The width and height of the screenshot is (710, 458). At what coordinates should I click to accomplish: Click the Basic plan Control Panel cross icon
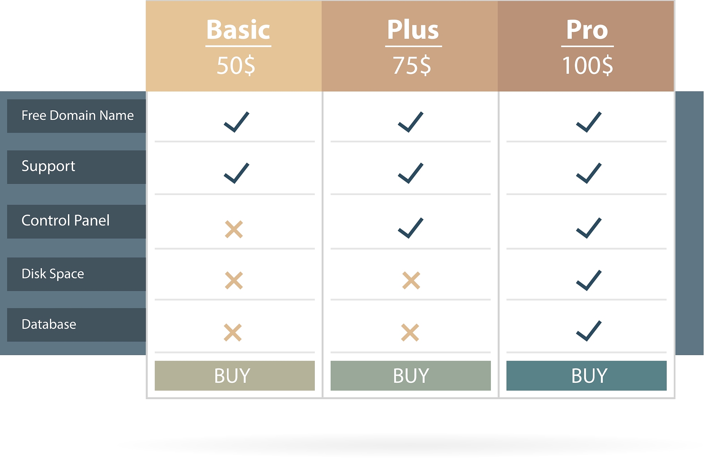click(234, 229)
